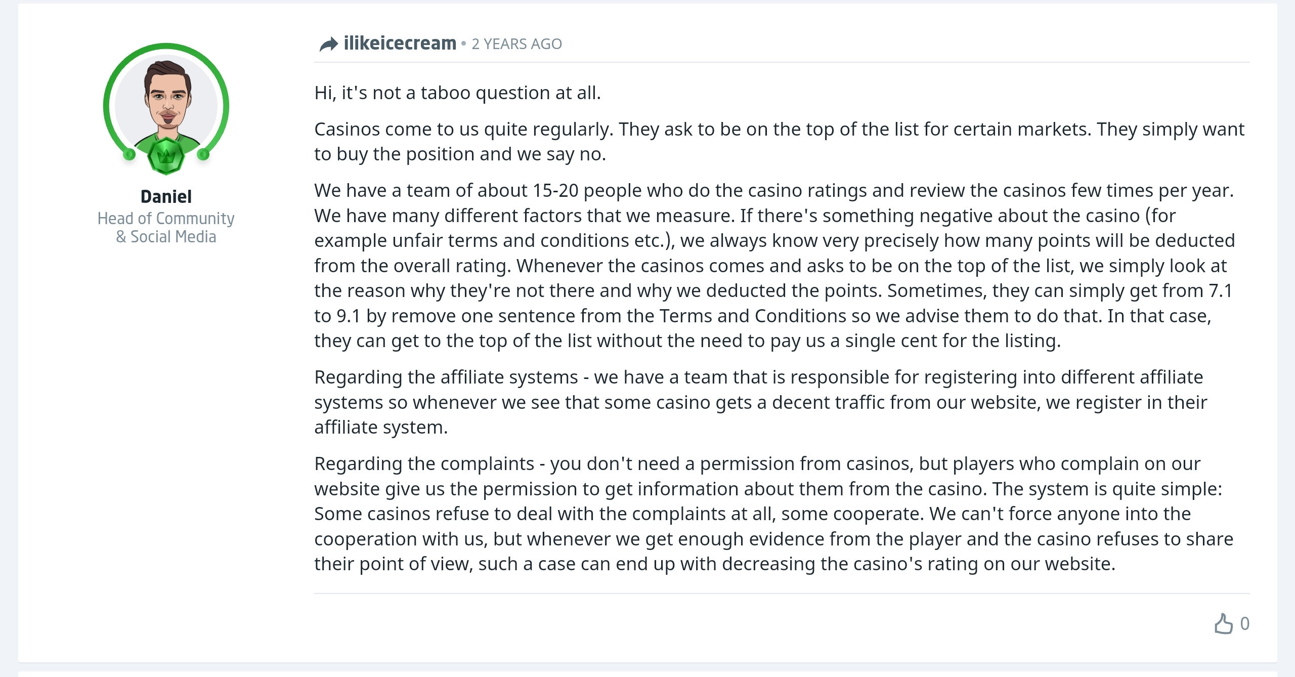Click the "2 YEARS AGO" timestamp
Image resolution: width=1295 pixels, height=677 pixels.
516,44
